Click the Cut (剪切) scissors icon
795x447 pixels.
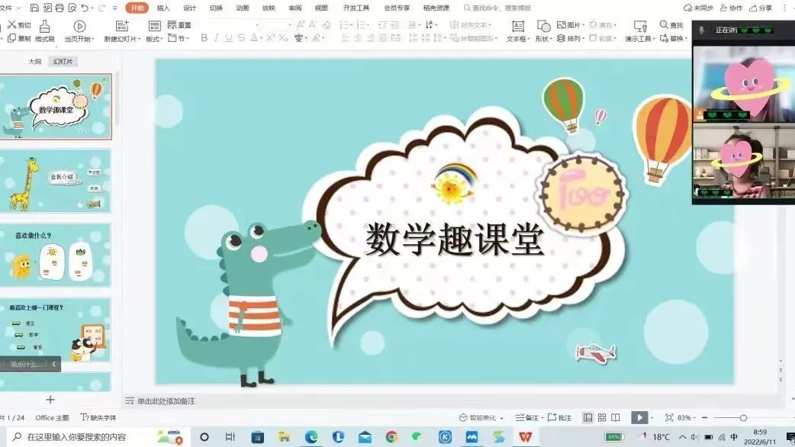click(x=11, y=25)
